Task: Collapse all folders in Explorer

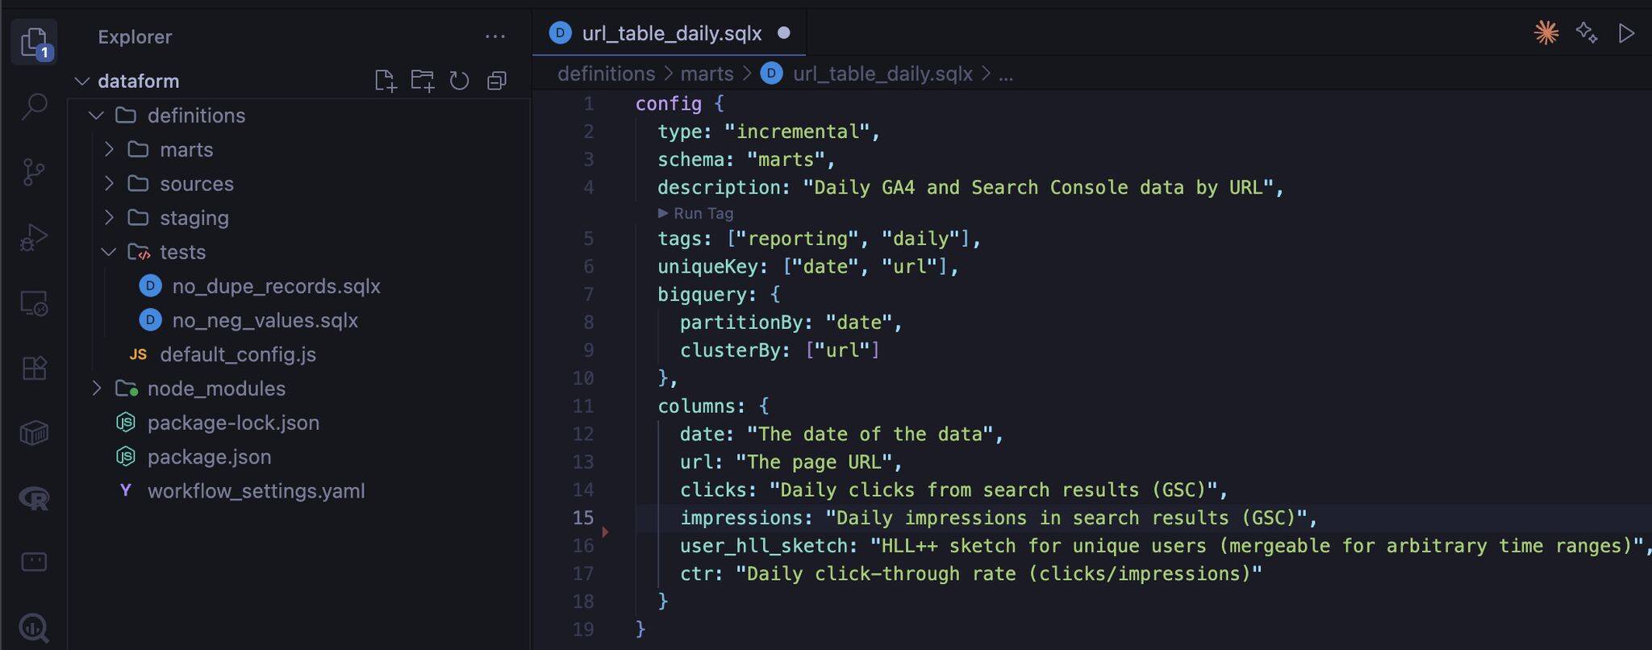Action: click(497, 81)
